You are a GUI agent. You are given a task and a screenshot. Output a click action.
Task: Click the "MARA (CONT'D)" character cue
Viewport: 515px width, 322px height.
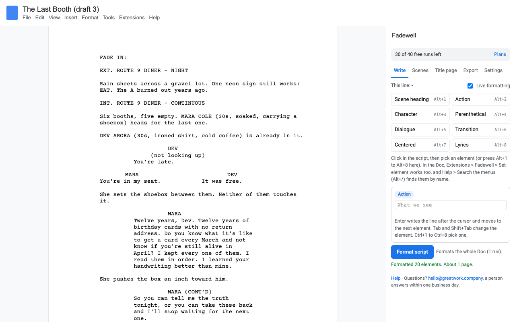190,292
